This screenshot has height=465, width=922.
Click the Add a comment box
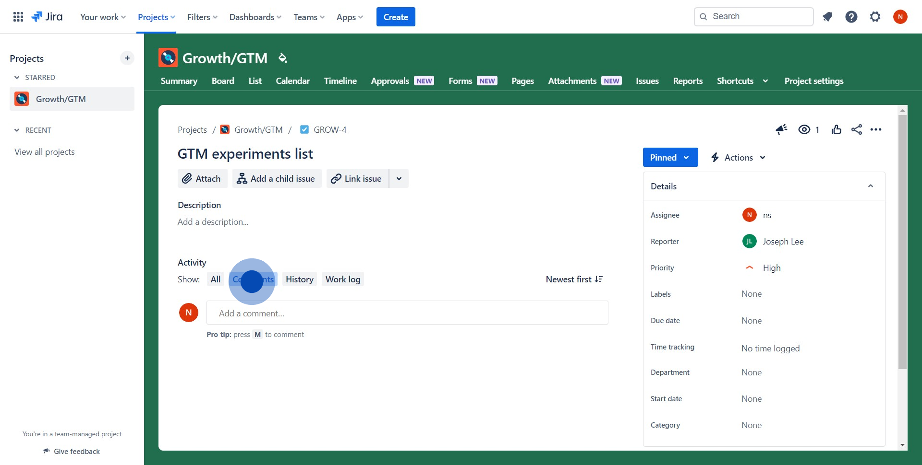407,313
